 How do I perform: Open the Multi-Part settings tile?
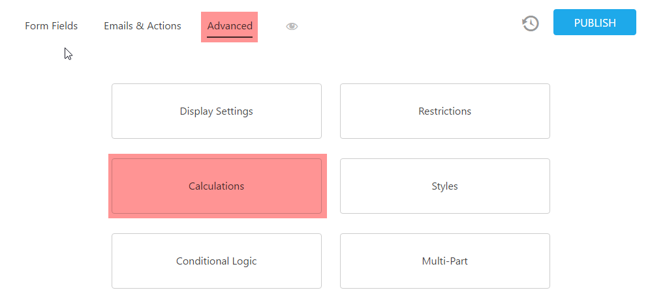coord(444,261)
